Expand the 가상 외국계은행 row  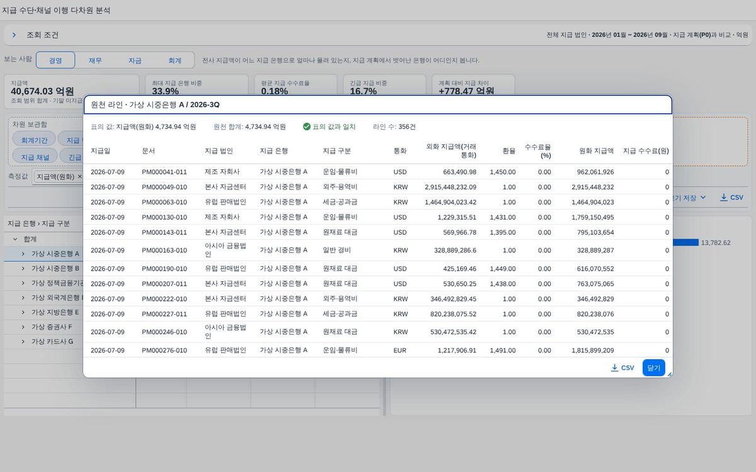coord(23,298)
